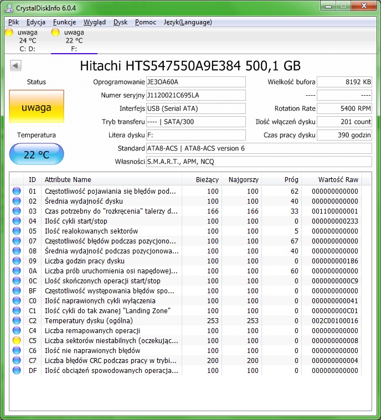Click the blue status orb for attribute C2
381x420 pixels.
(x=17, y=320)
